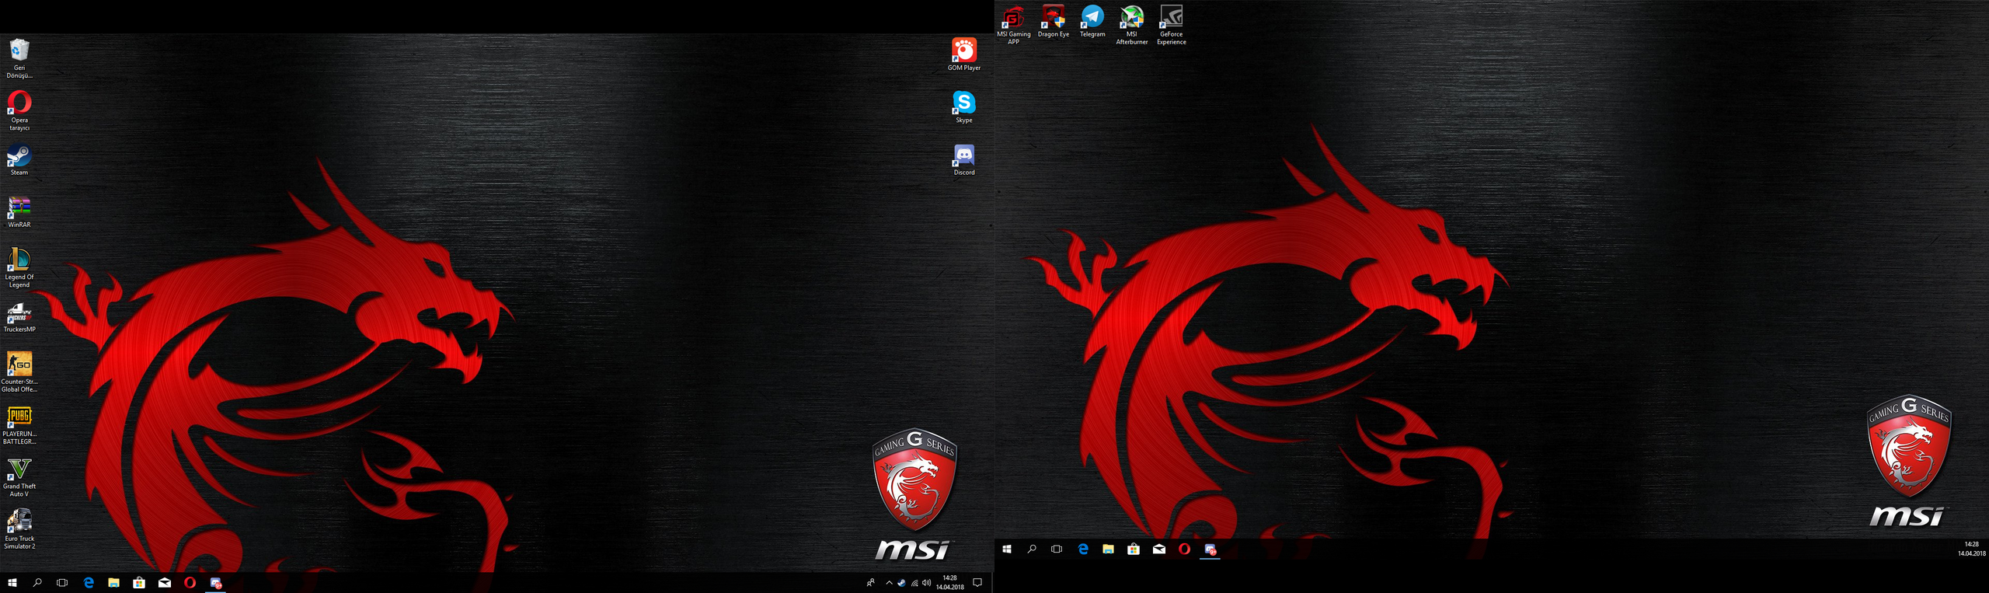The image size is (1989, 593).
Task: Select the Legend Of Legend shortcut
Action: click(19, 267)
